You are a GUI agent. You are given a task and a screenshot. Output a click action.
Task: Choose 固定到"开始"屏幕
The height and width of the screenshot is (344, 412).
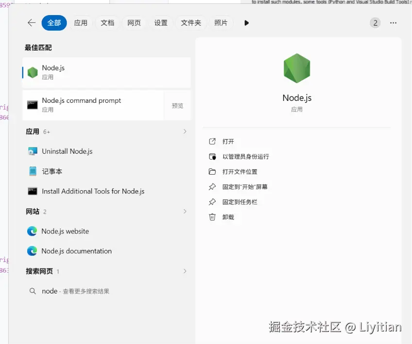[x=245, y=187]
